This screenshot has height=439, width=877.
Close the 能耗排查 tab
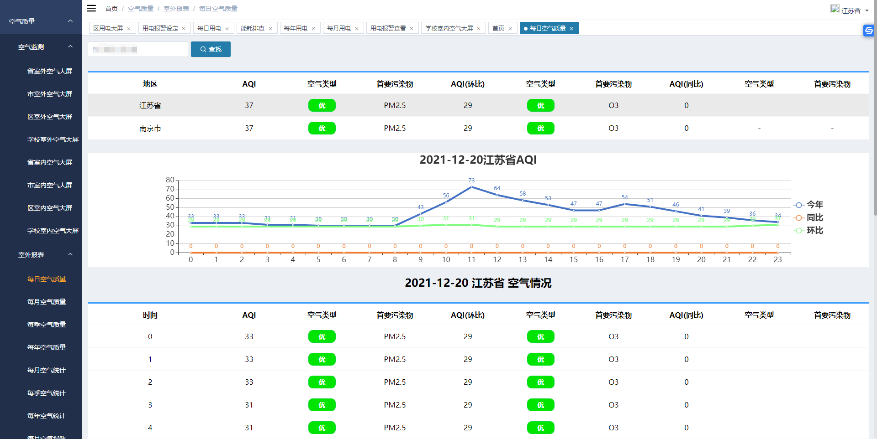(270, 29)
